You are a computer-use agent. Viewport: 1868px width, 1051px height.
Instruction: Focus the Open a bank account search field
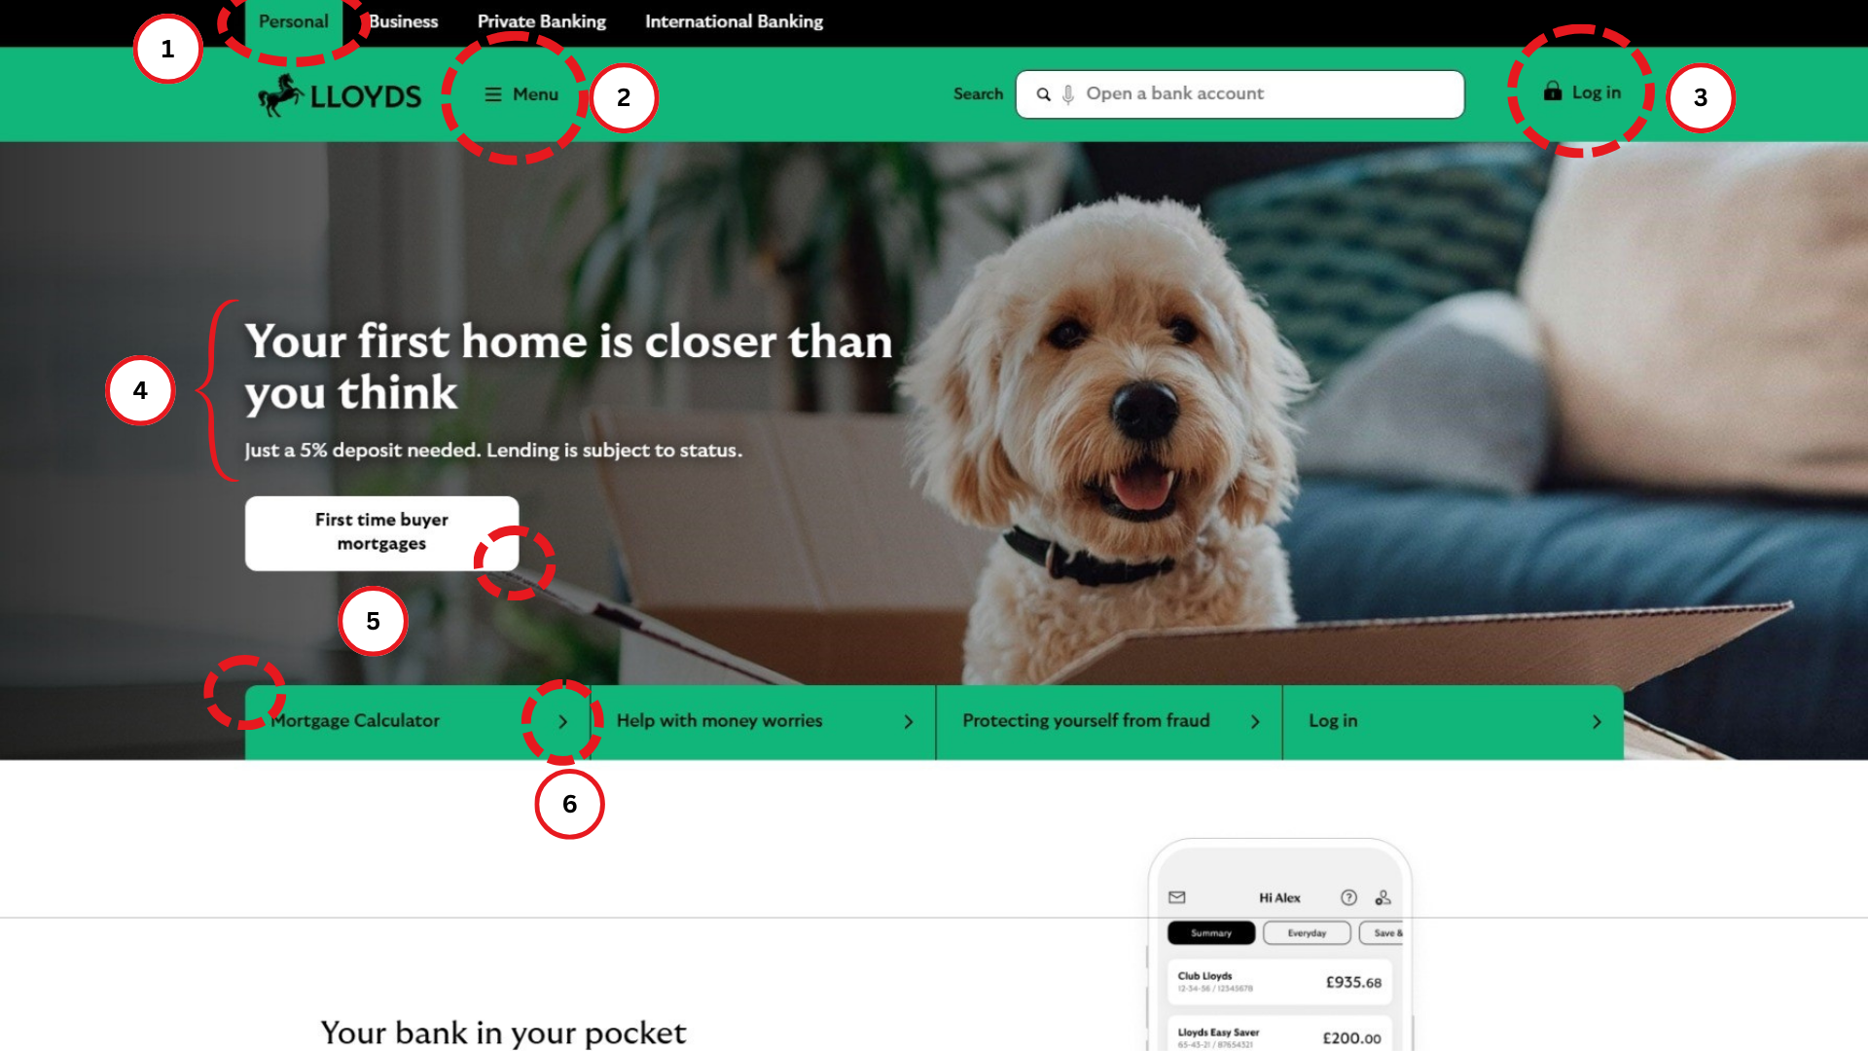click(1240, 94)
